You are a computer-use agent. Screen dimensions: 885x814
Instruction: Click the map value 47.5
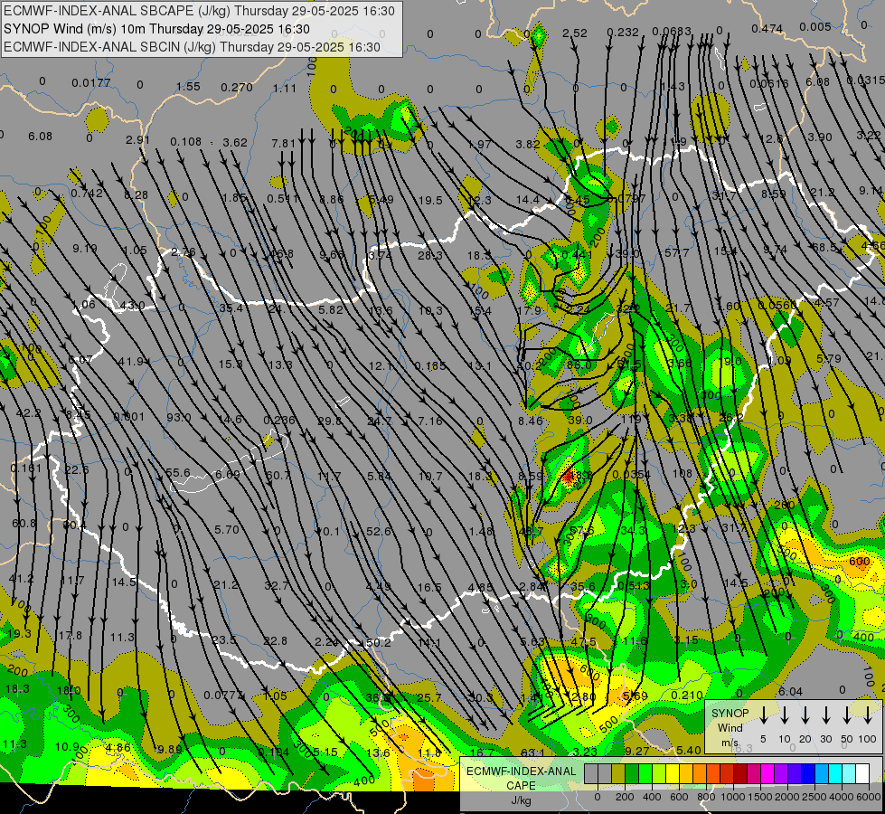click(x=584, y=643)
